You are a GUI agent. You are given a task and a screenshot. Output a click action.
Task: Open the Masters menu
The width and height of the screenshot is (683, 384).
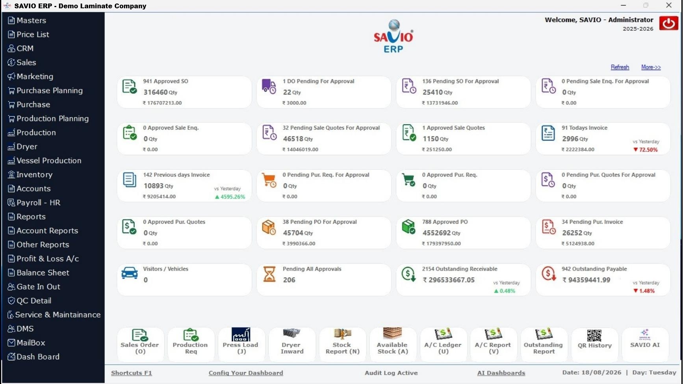pyautogui.click(x=27, y=20)
